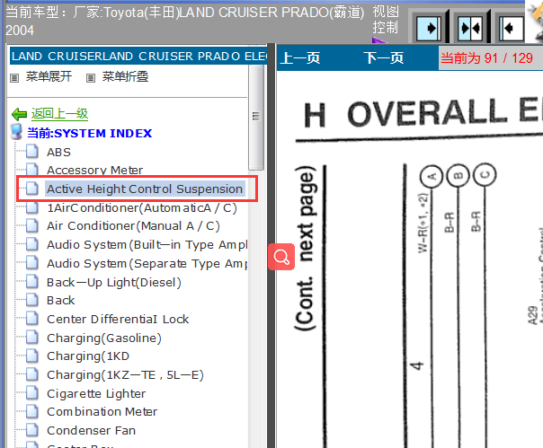
Task: Click the Condenser Fan document icon
Action: 32,430
